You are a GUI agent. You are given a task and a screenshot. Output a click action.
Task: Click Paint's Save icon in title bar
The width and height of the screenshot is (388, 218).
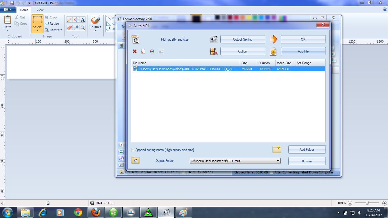(x=12, y=3)
